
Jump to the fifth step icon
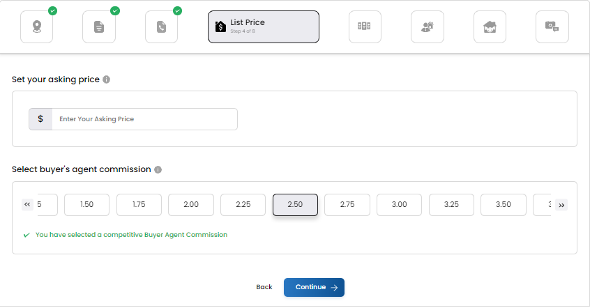tap(365, 26)
